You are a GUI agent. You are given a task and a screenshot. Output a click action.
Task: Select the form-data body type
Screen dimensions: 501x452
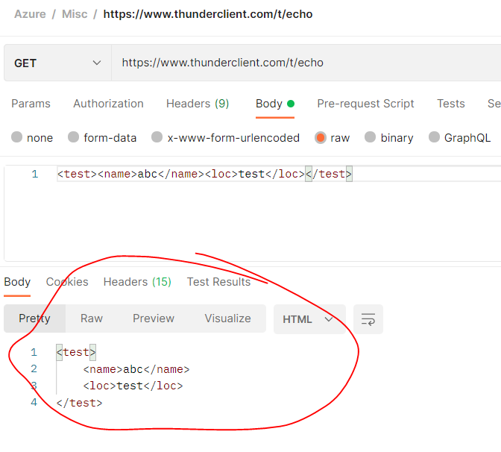point(102,138)
